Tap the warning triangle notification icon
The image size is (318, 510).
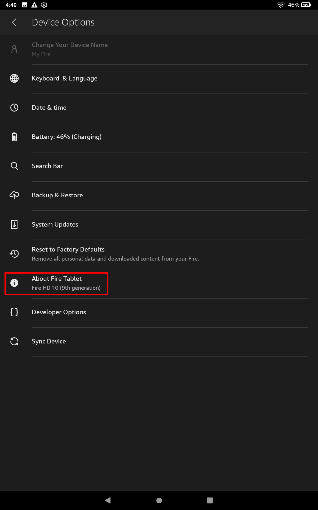tap(34, 5)
